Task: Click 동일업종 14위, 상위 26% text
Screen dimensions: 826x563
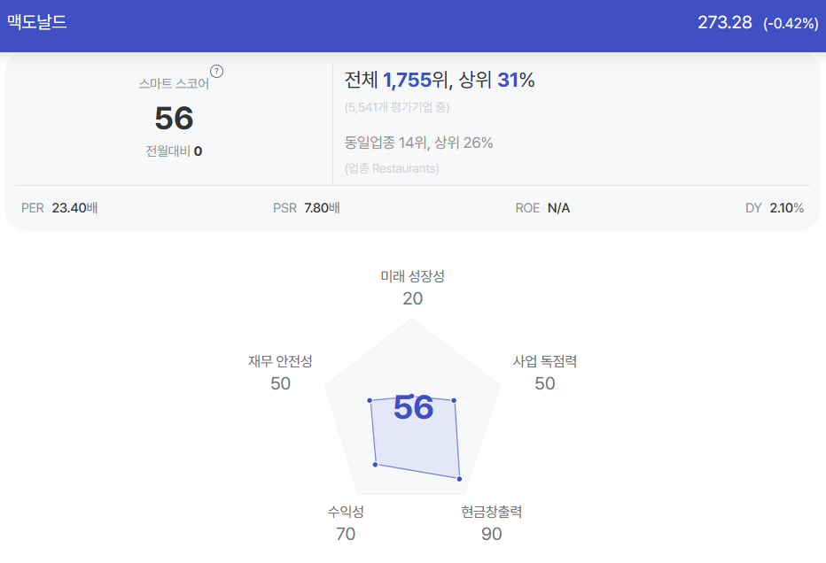Action: (419, 143)
